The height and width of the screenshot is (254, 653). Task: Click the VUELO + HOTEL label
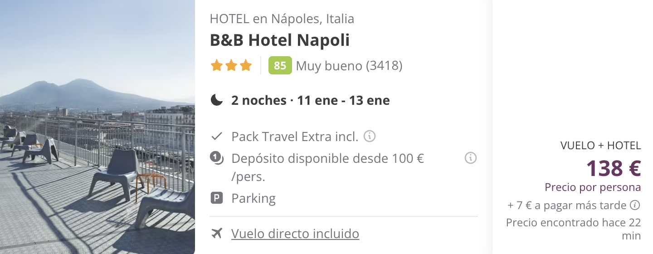click(601, 146)
